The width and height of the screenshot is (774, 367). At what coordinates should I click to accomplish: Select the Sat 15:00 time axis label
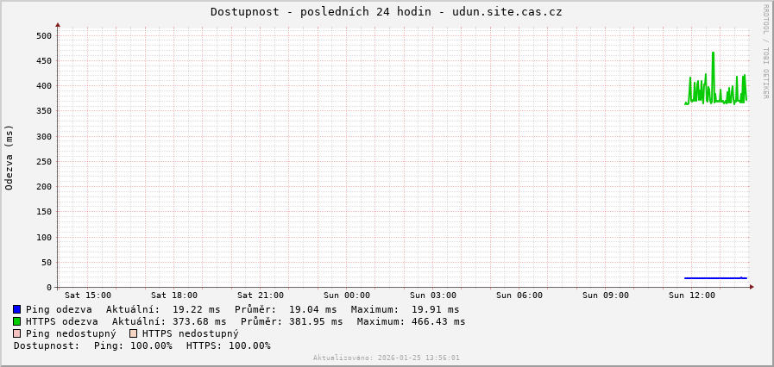click(x=87, y=295)
